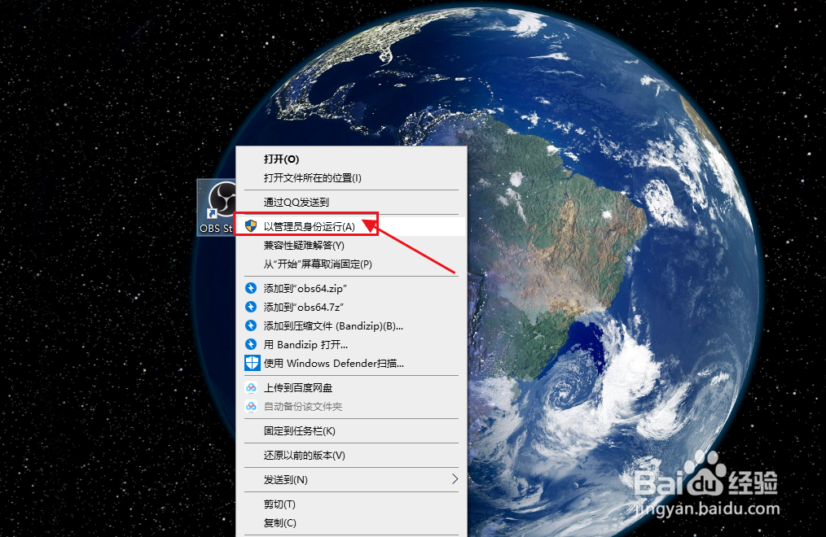Click the Baidu Netdisk icon beside 自动备份该文件夹
This screenshot has height=537, width=826.
[x=251, y=407]
